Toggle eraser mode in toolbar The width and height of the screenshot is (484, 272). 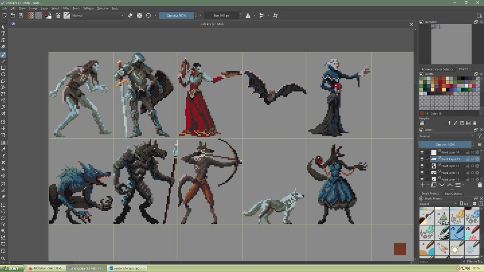pyautogui.click(x=130, y=15)
